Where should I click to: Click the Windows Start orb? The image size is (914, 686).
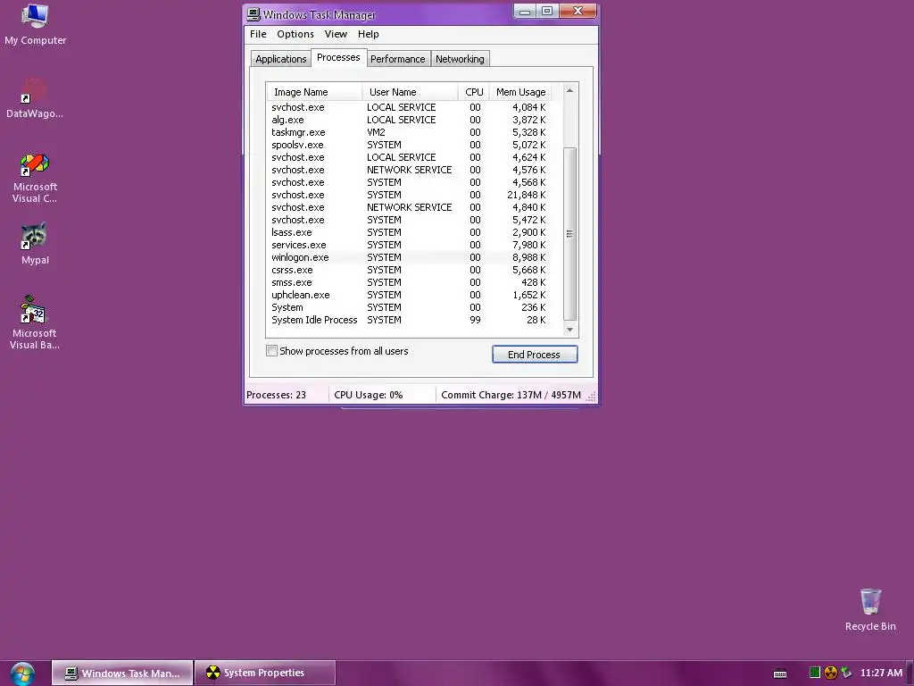pyautogui.click(x=22, y=673)
